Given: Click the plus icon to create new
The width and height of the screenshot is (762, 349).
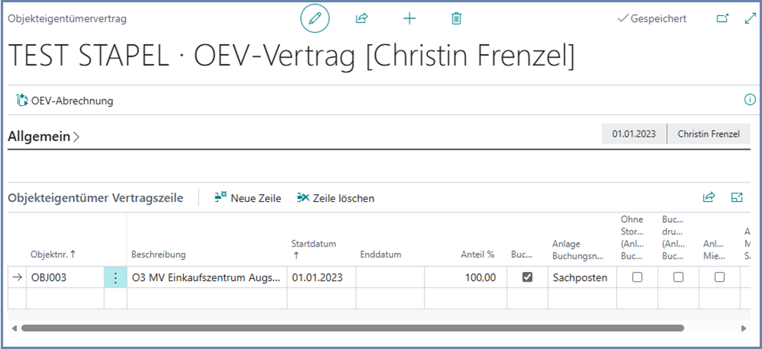Looking at the screenshot, I should 410,19.
